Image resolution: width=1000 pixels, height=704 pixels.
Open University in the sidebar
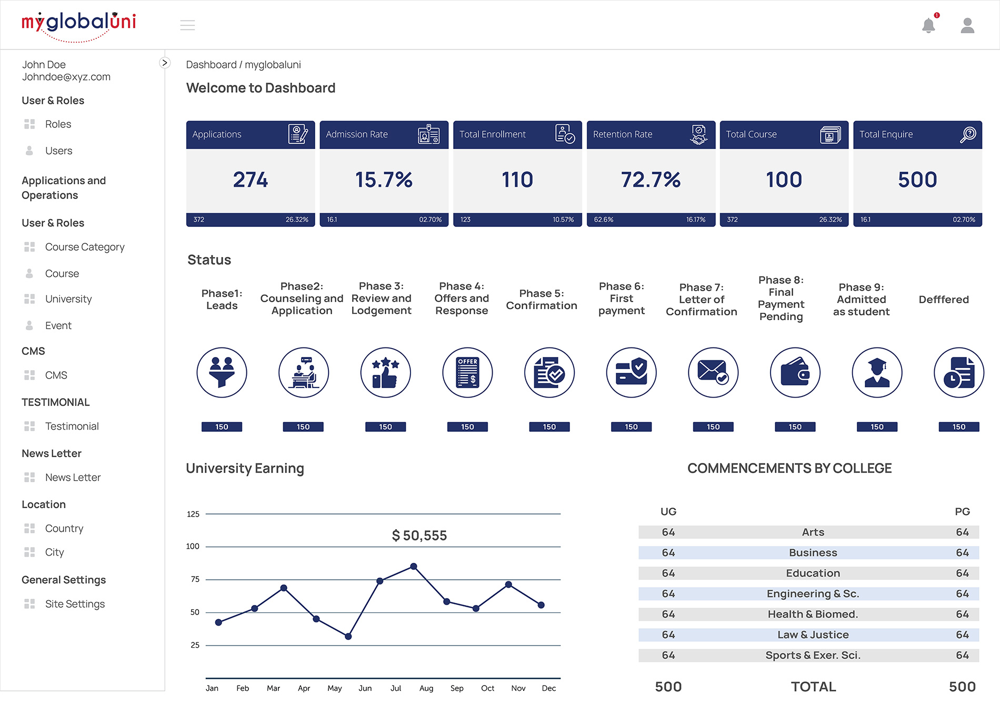[68, 299]
